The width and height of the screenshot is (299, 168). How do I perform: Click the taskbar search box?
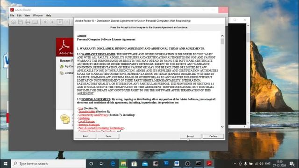(49, 164)
